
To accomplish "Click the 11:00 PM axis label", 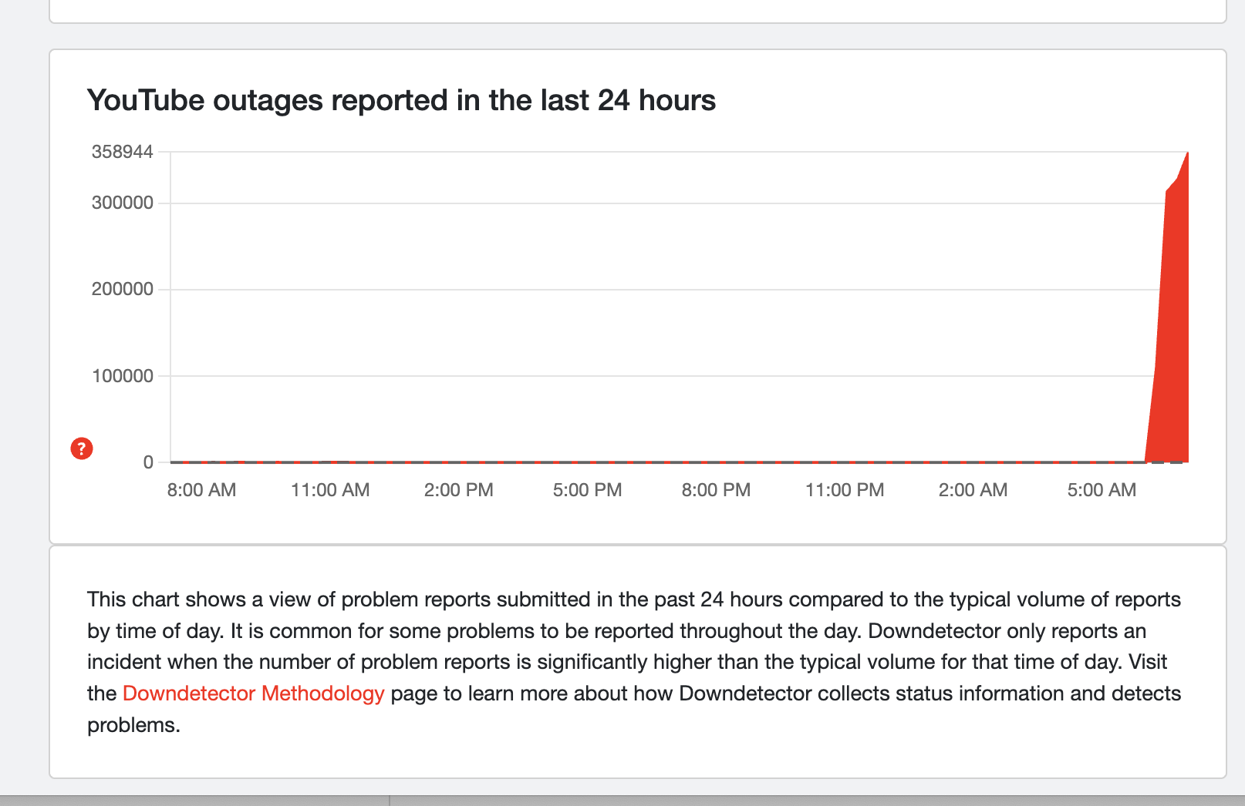I will pyautogui.click(x=845, y=490).
